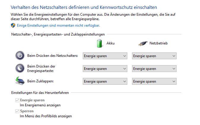The image size is (200, 125).
Task: Open Zuklappen dropdown under Netzbetrieb
Action: (x=154, y=81)
